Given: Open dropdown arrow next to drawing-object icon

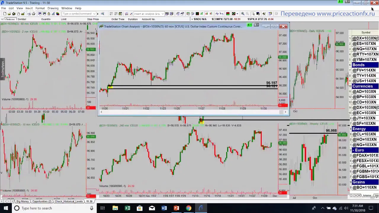Looking at the screenshot, I should 237,14.
